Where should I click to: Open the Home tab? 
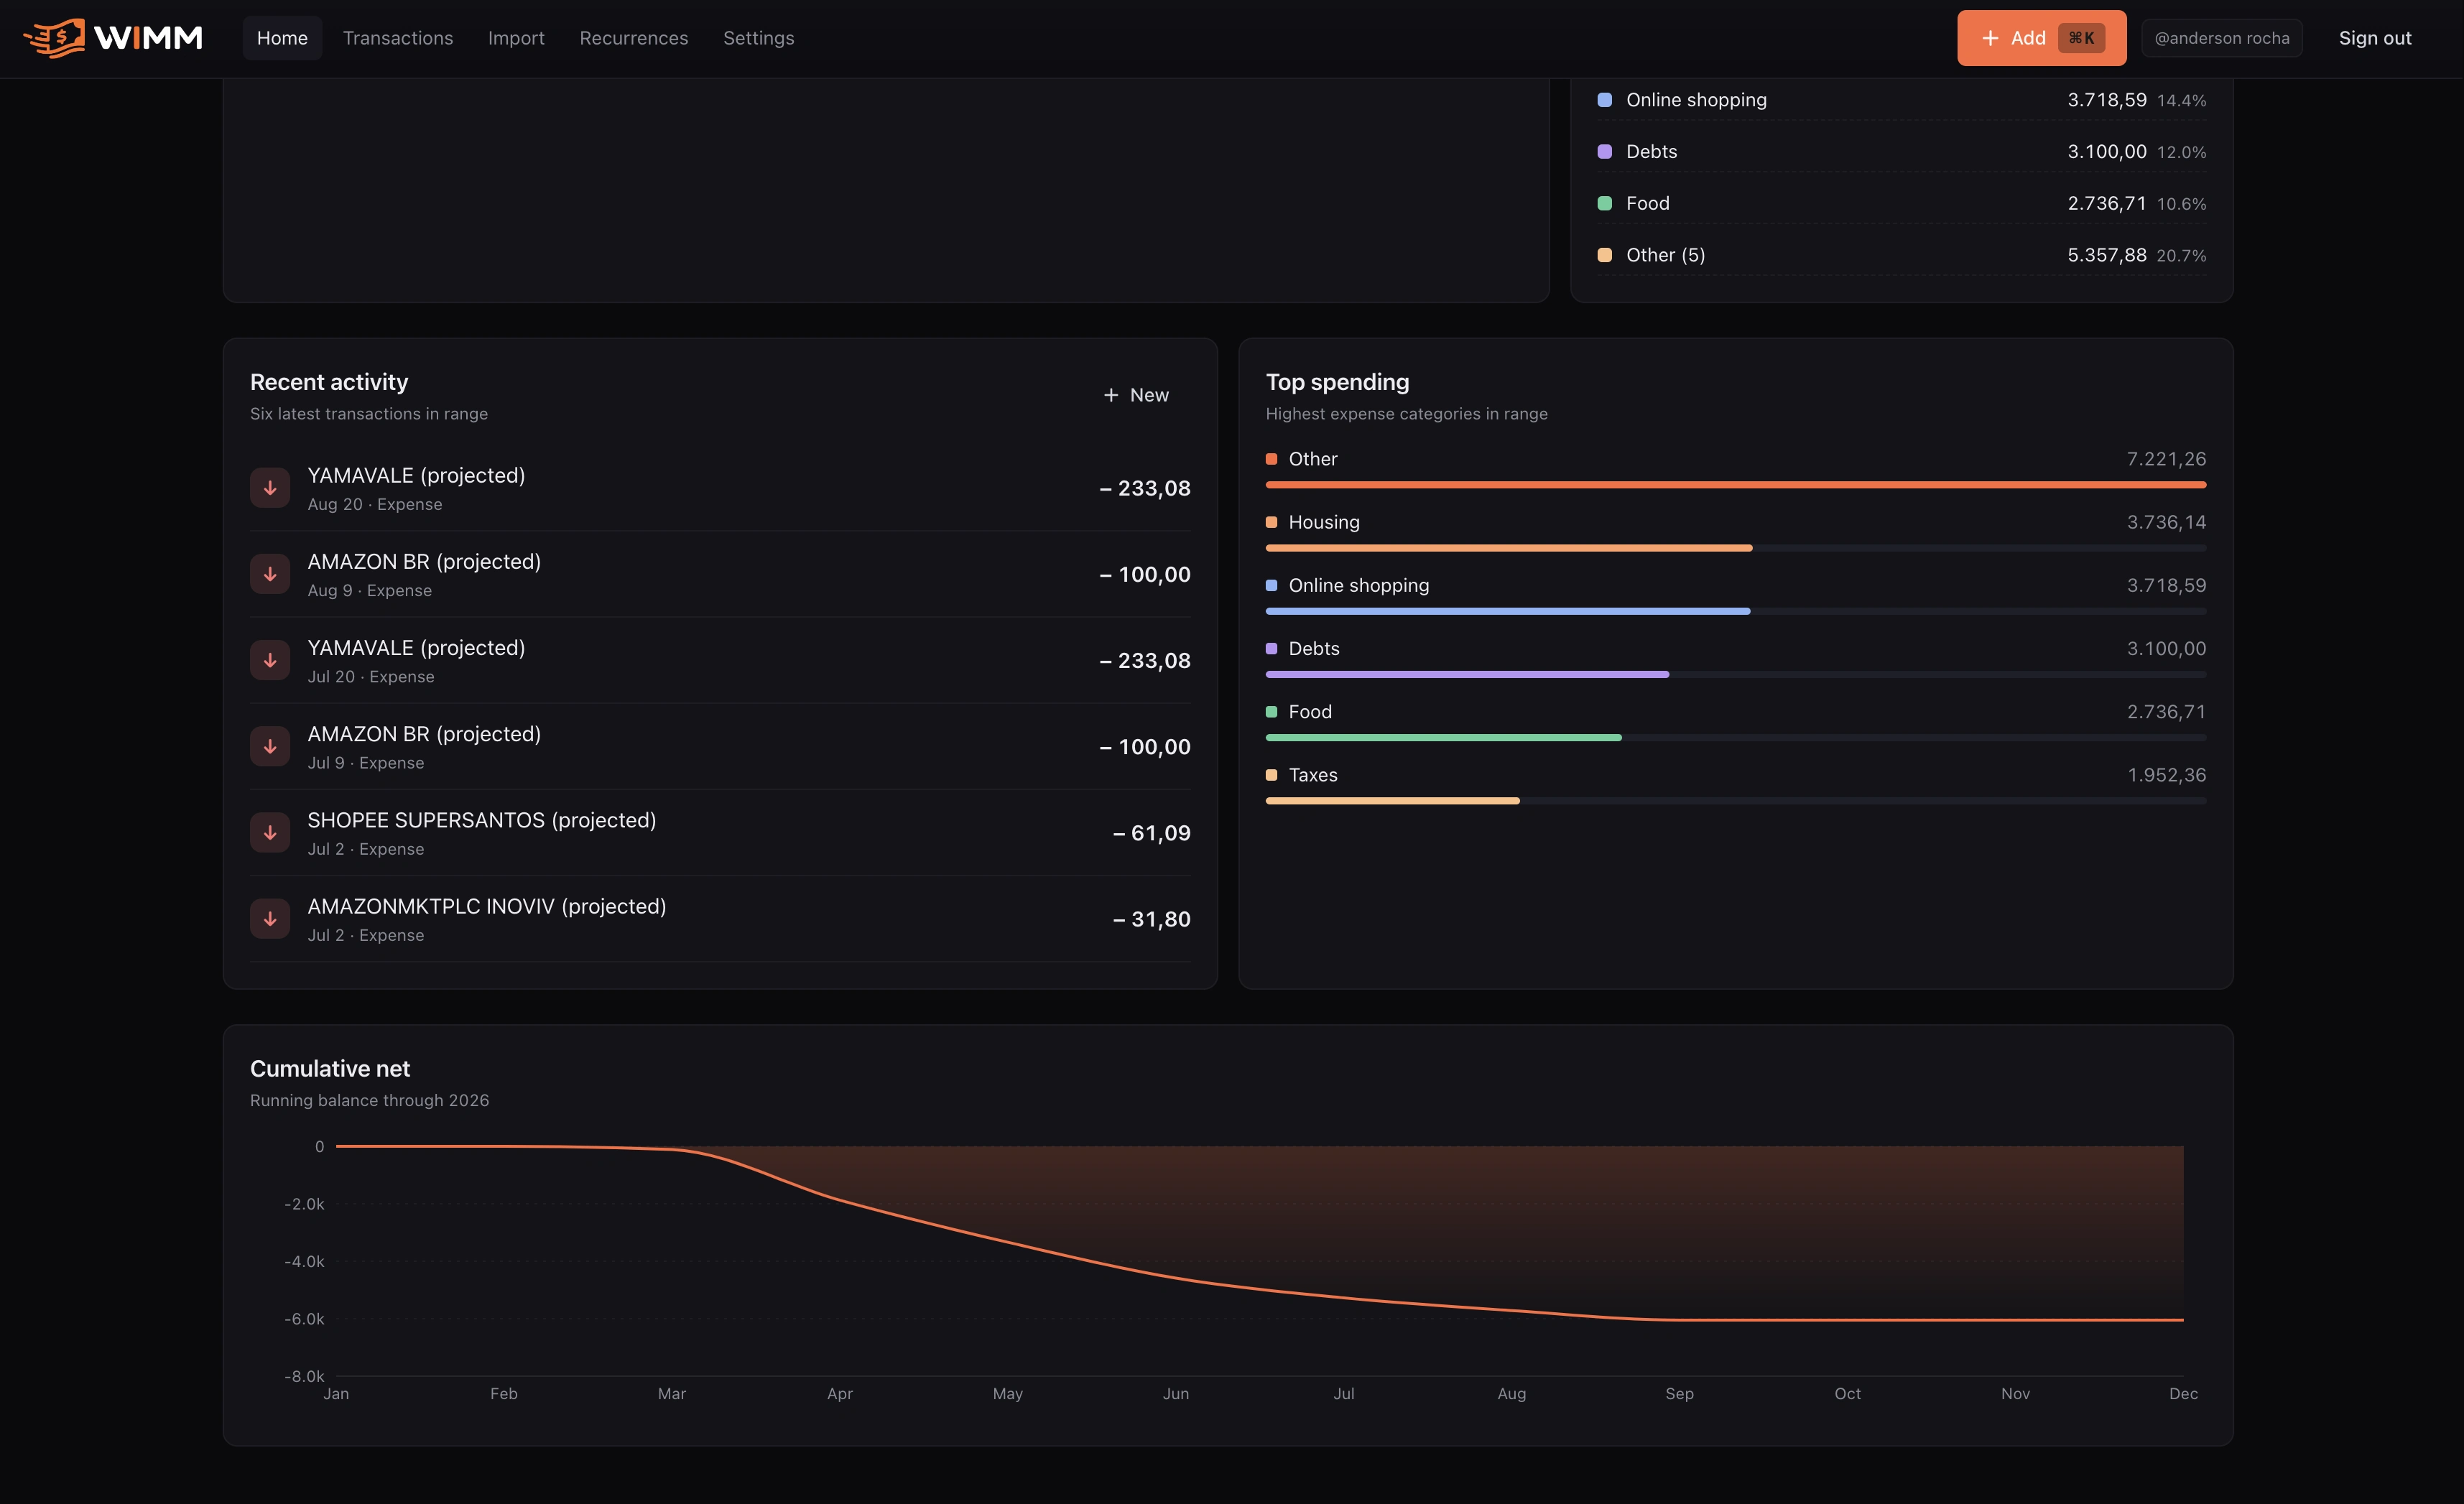(x=282, y=38)
